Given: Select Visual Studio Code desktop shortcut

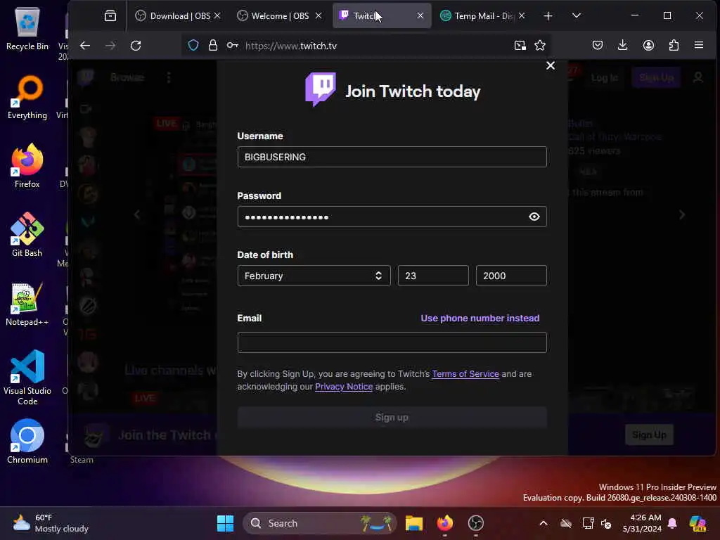Looking at the screenshot, I should pyautogui.click(x=27, y=378).
